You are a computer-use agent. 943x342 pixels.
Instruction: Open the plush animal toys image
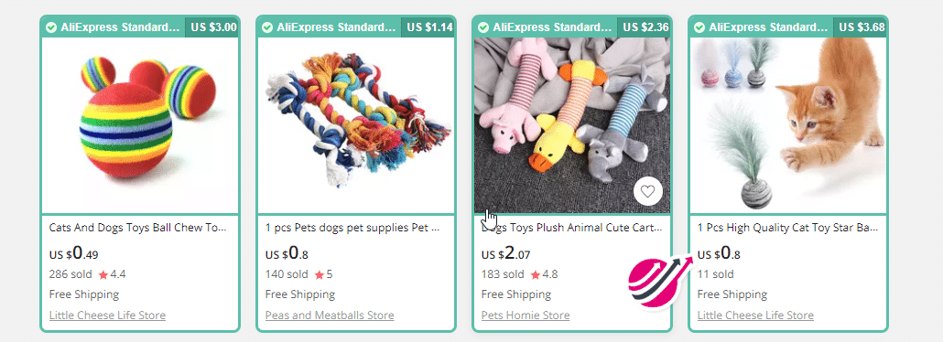pos(572,125)
